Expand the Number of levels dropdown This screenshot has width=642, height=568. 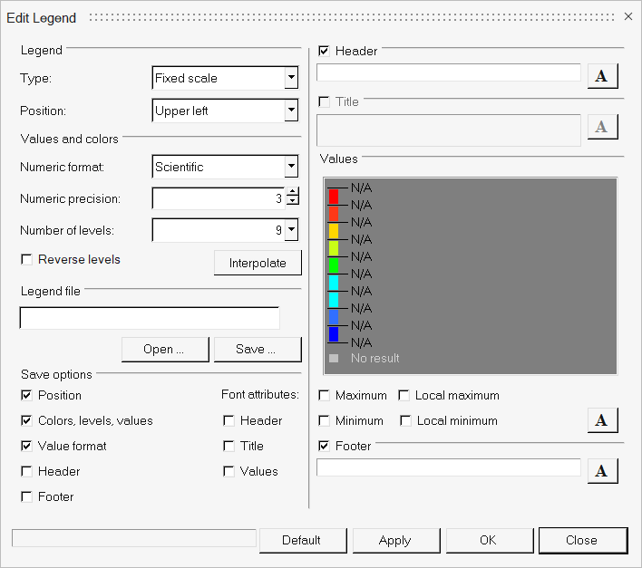291,230
